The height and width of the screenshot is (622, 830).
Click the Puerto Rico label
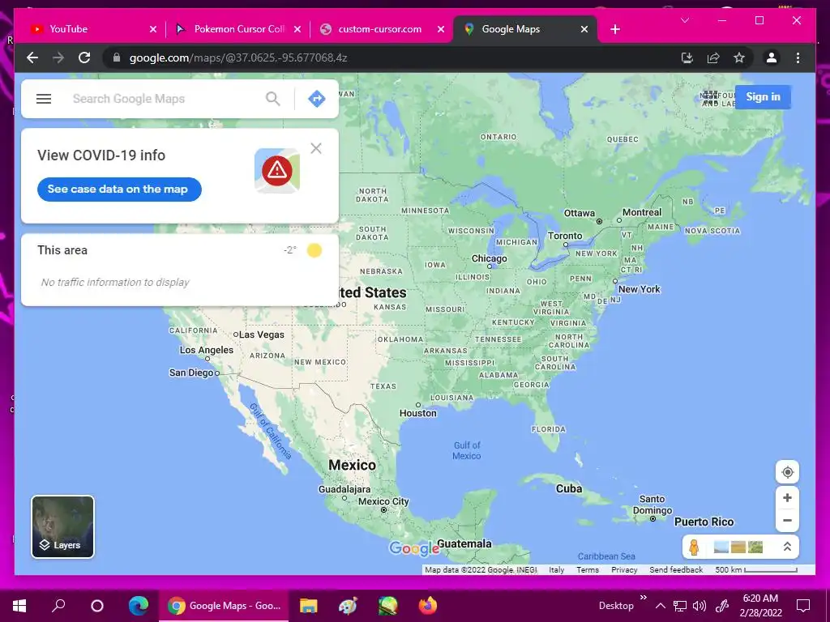[704, 522]
